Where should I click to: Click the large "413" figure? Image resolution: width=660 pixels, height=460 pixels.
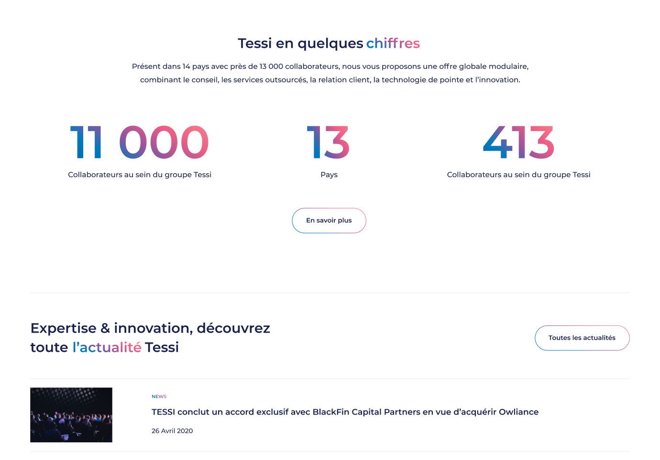[x=518, y=142]
